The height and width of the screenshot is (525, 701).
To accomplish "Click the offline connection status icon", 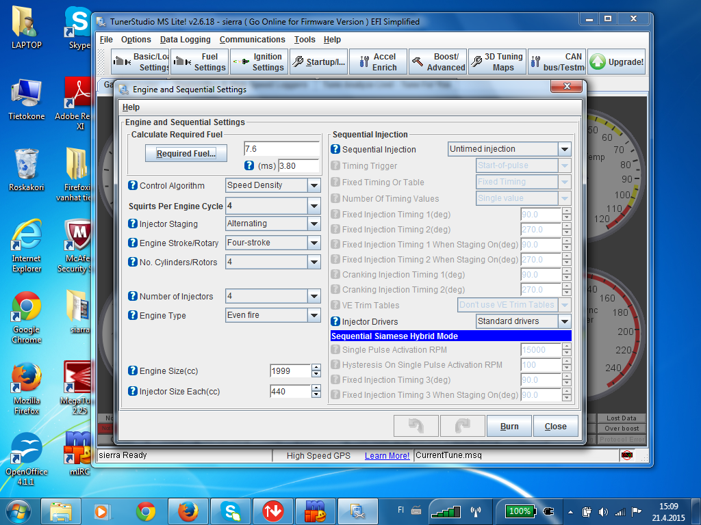I will coord(627,455).
